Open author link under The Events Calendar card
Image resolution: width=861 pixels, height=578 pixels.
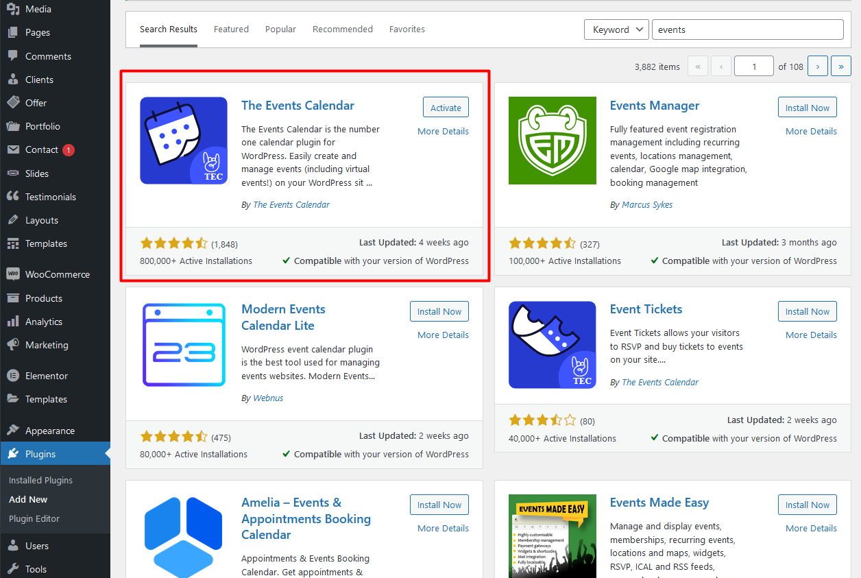291,204
